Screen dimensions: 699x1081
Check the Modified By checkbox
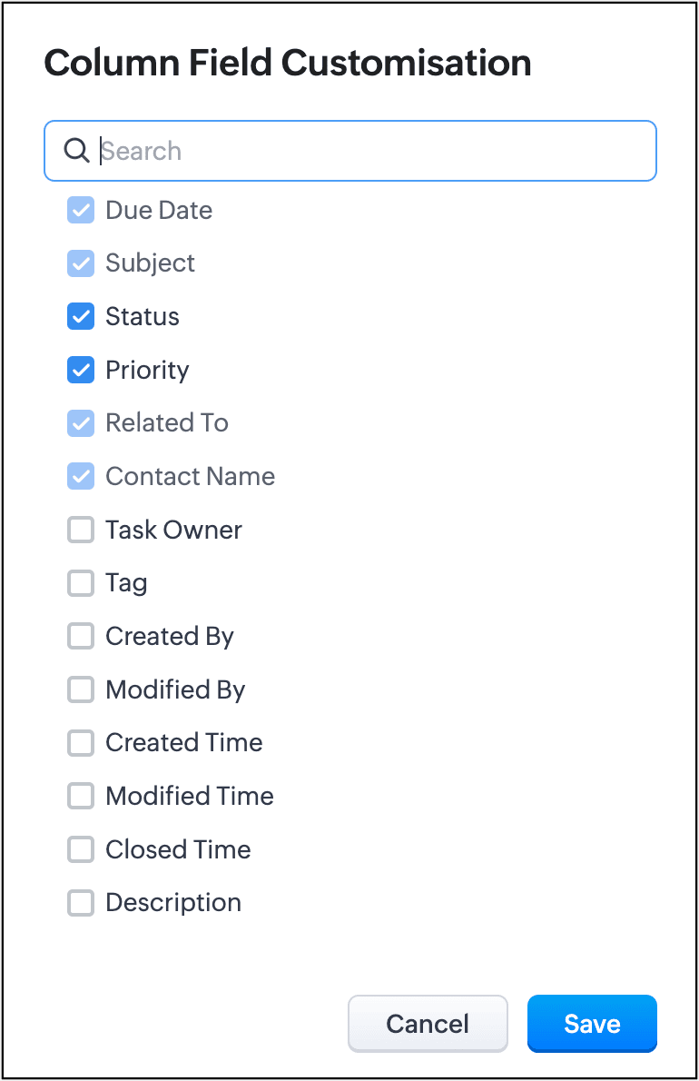(81, 690)
